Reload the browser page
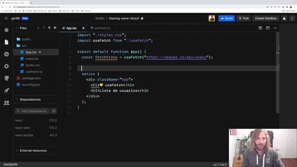Screen dimensions: 297x167 point(10,7)
